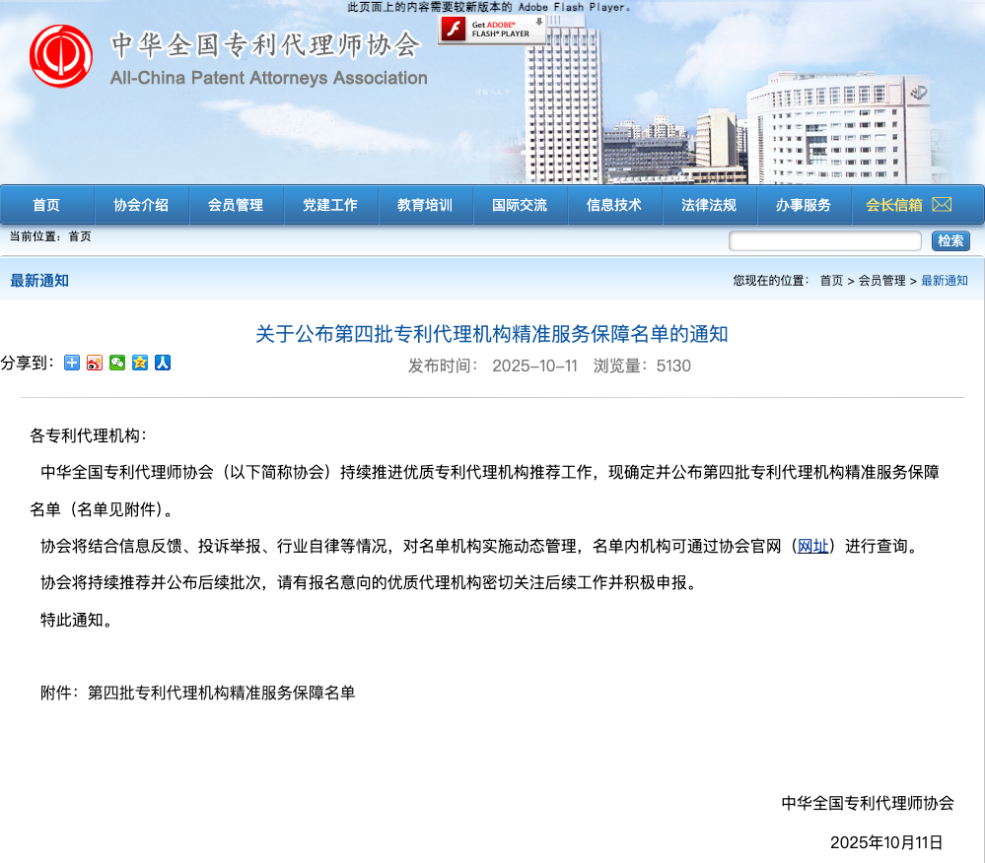The image size is (985, 863).
Task: Open the attachment 第四批专利代理机构精准服务保障名单
Action: (x=222, y=693)
